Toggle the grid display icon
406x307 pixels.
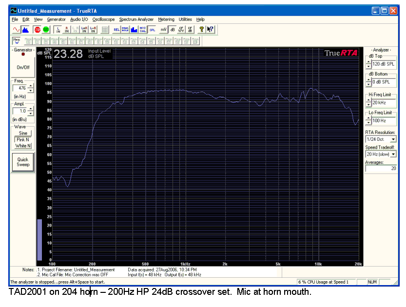(x=105, y=30)
